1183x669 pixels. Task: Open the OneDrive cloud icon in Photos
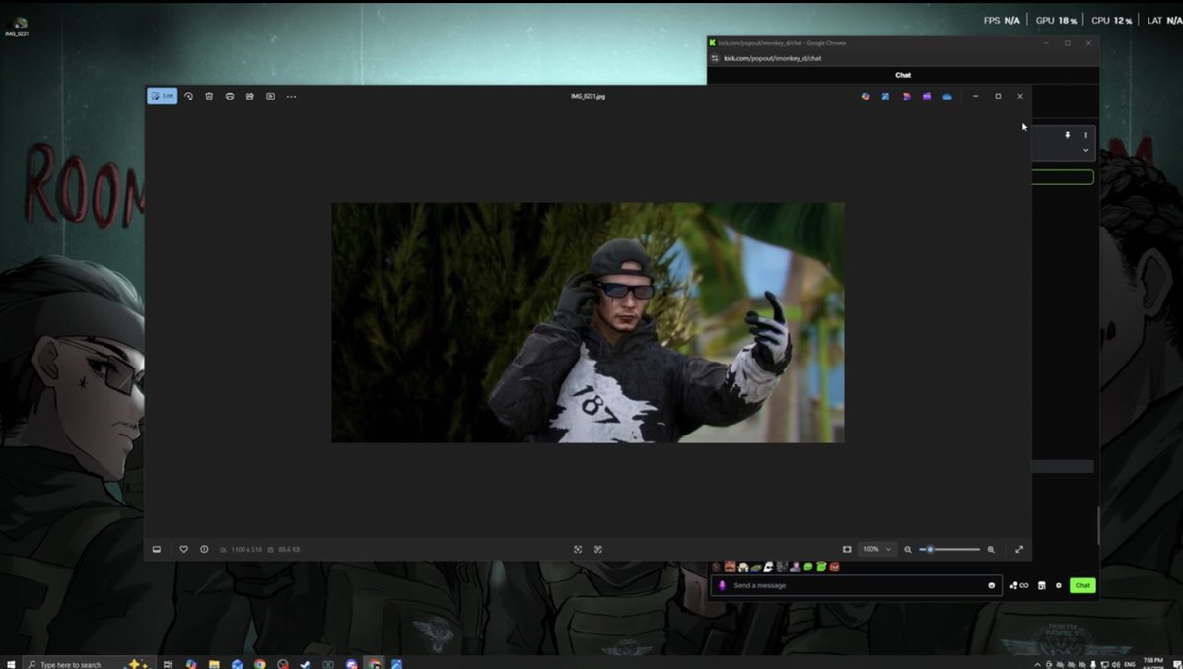pos(947,96)
